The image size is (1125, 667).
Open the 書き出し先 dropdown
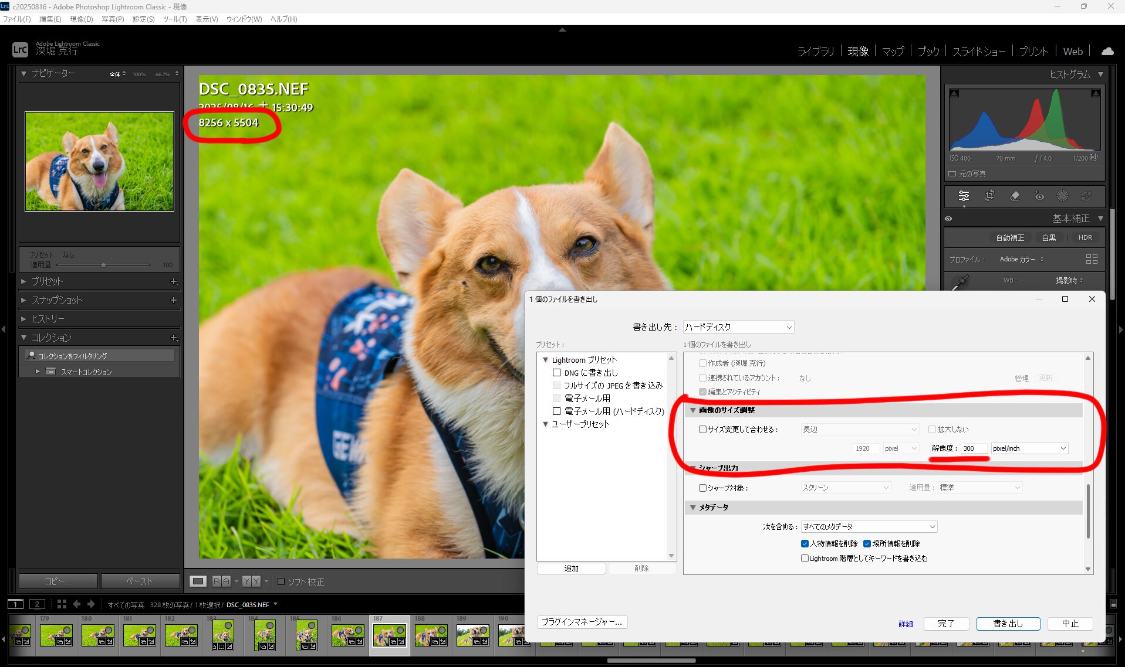(738, 327)
